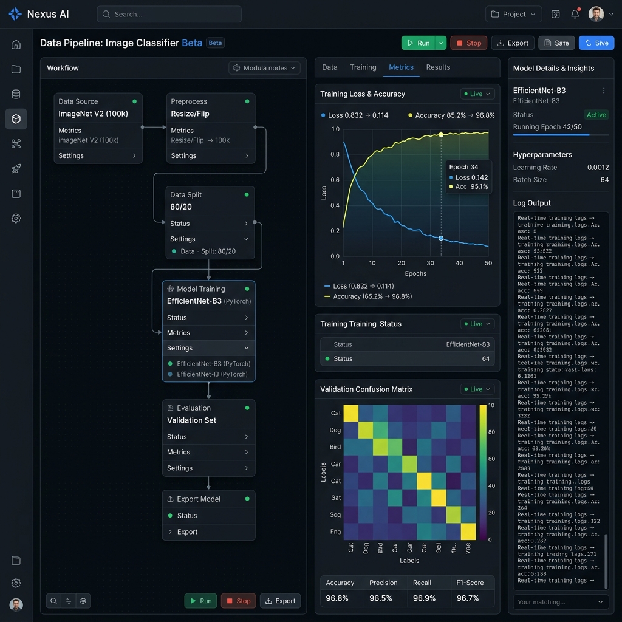Image resolution: width=622 pixels, height=622 pixels.
Task: Open the Project dropdown
Action: coord(513,14)
